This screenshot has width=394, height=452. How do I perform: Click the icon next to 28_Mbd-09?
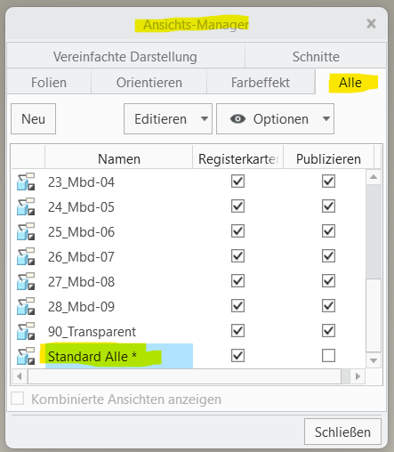26,306
